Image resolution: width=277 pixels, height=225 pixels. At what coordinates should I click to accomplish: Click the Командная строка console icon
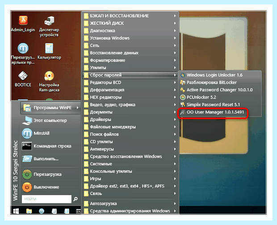27,146
